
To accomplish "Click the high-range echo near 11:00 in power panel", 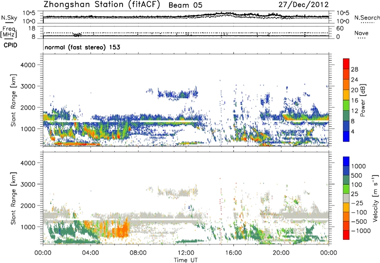I will click(x=178, y=94).
